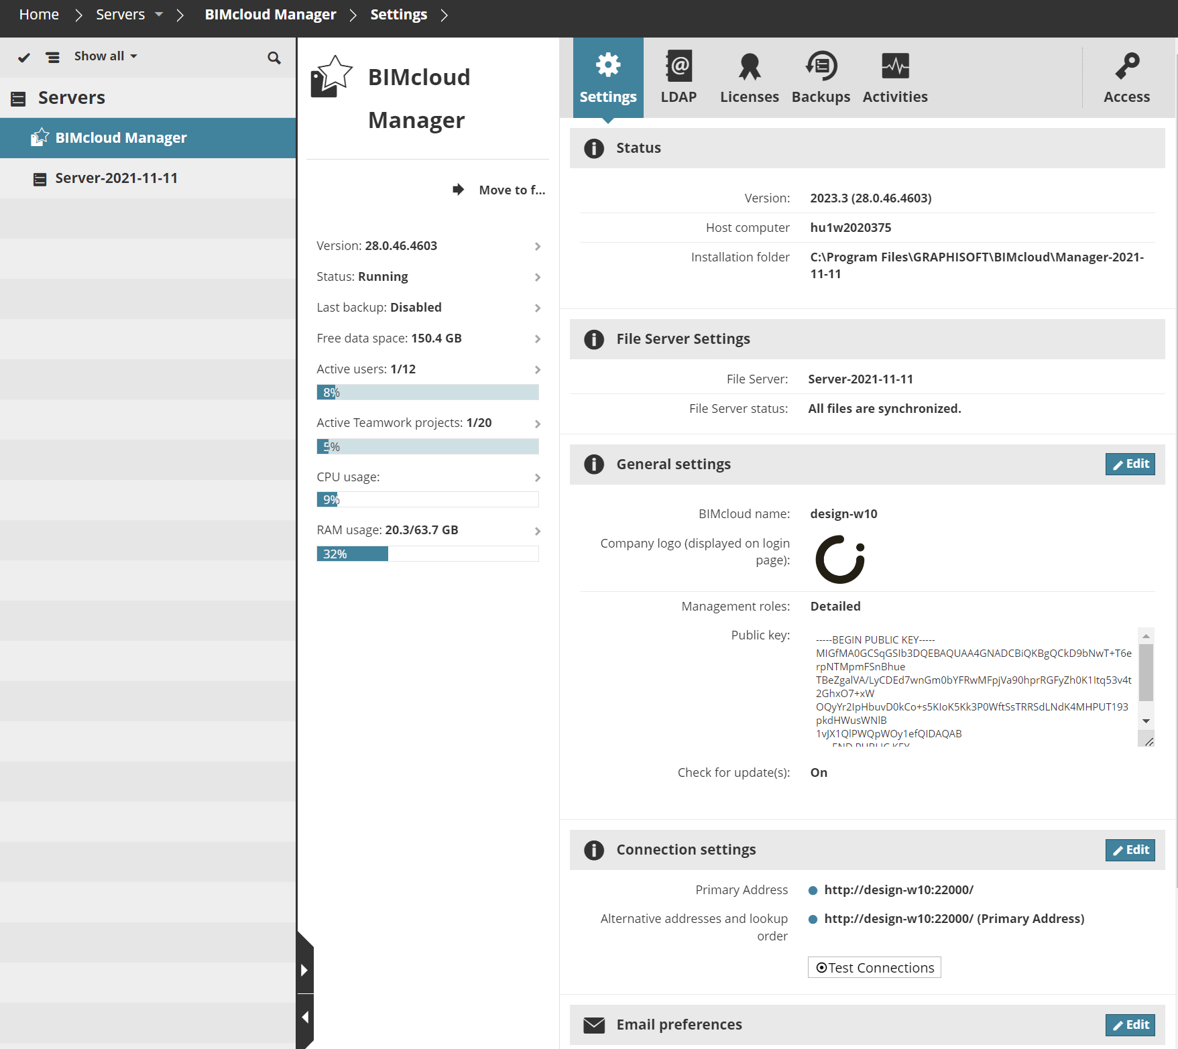The height and width of the screenshot is (1049, 1178).
Task: Open the Access key panel
Action: click(1127, 78)
